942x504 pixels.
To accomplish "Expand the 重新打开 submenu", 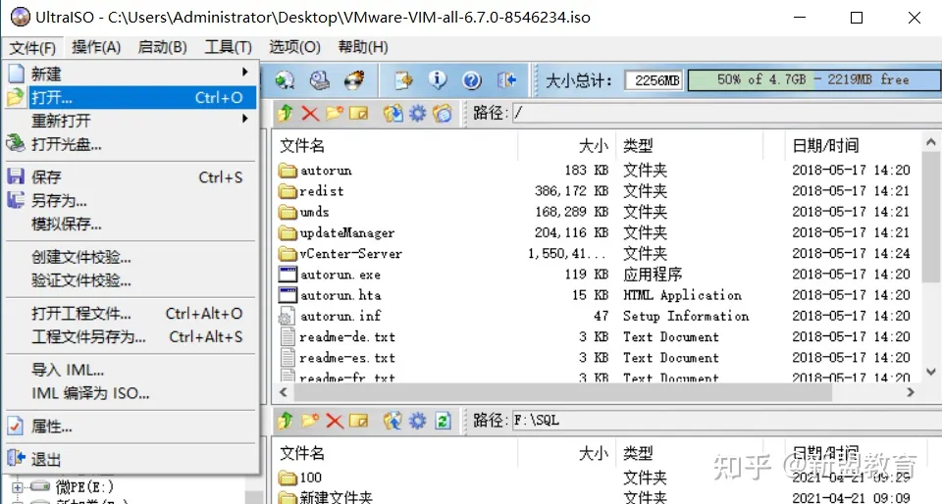I will click(x=244, y=121).
